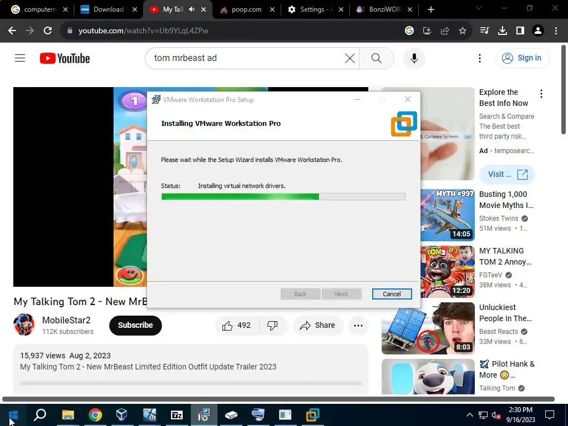Click the network tray icon
This screenshot has width=568, height=426.
(483, 415)
